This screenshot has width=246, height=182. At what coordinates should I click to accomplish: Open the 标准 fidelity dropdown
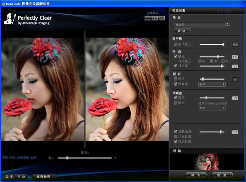212,84
